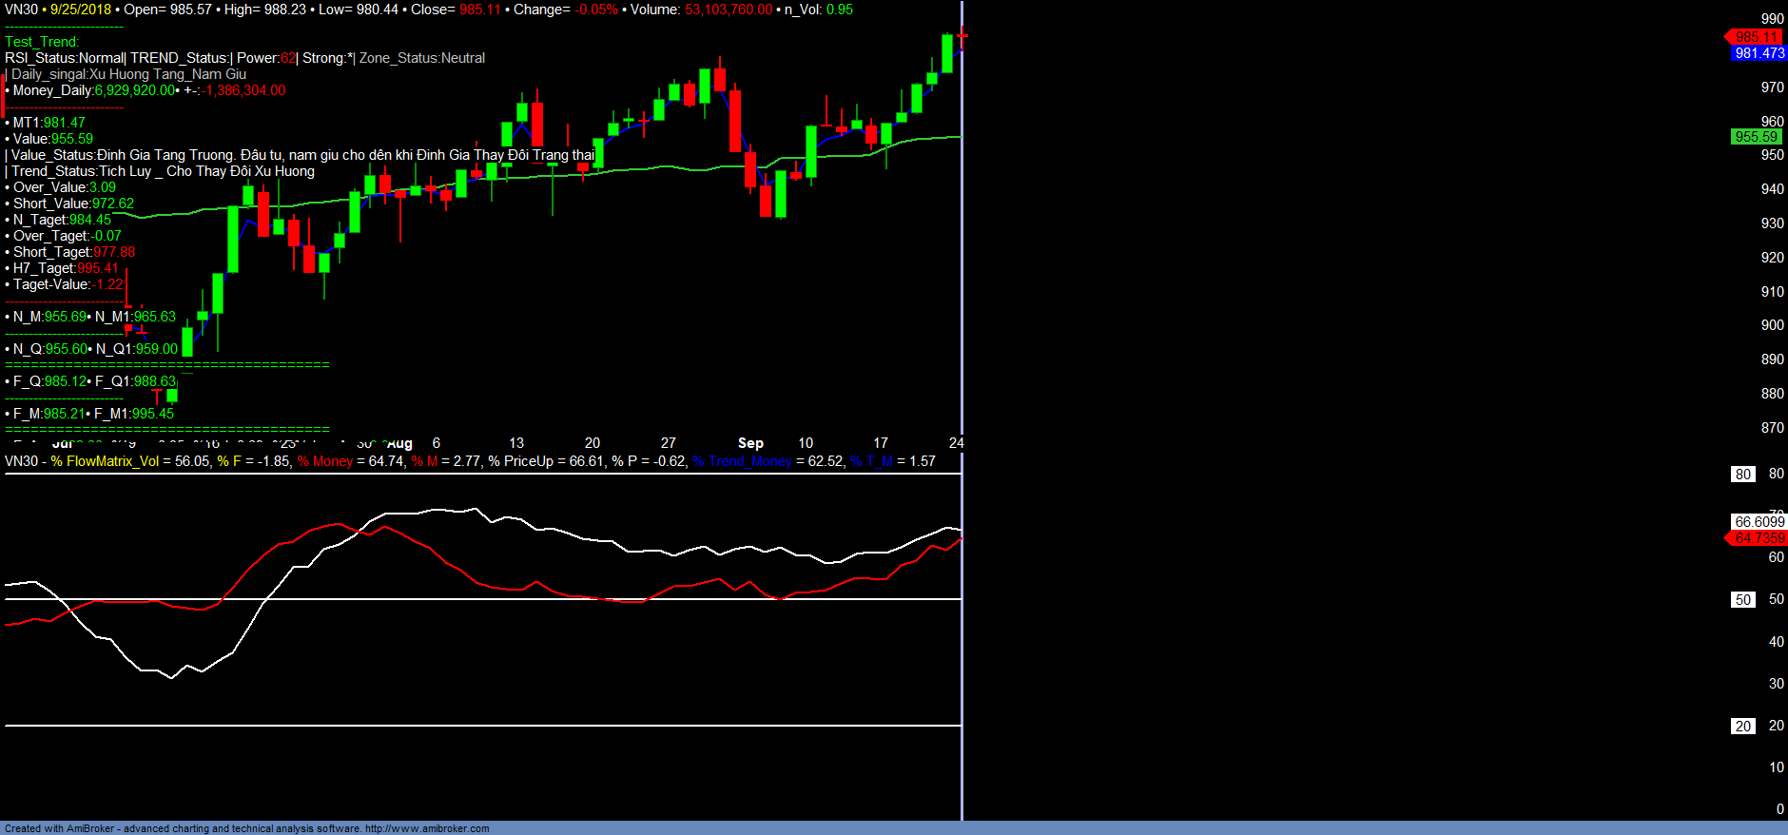Click the Aug label on date axis

click(399, 443)
